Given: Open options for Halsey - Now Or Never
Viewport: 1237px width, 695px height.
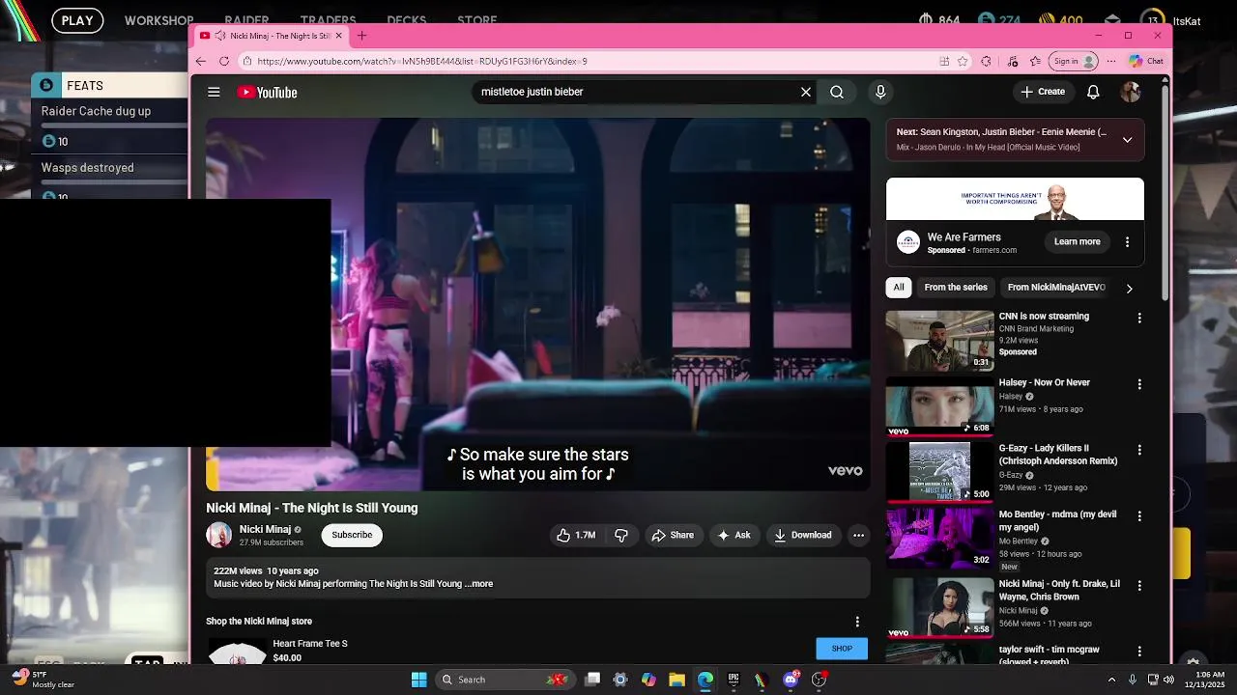Looking at the screenshot, I should click(1139, 384).
